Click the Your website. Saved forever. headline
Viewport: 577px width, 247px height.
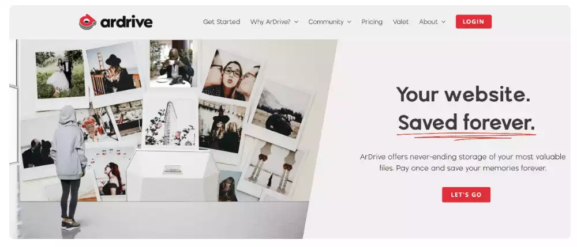466,108
